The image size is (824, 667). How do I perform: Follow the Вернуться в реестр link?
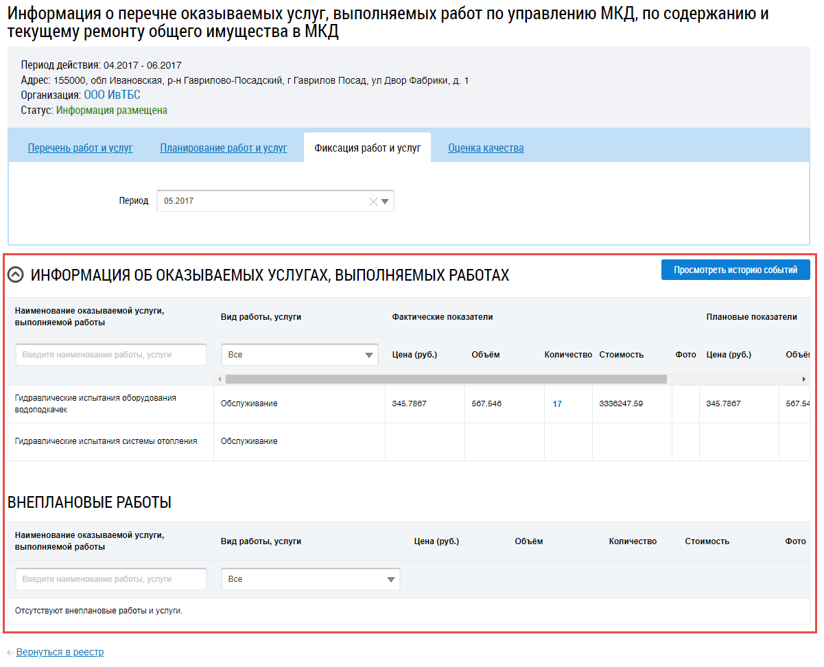(60, 652)
